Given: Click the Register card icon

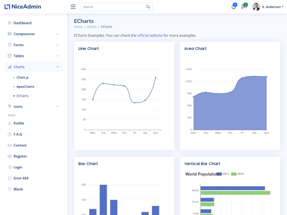Looking at the screenshot, I should (x=10, y=156).
